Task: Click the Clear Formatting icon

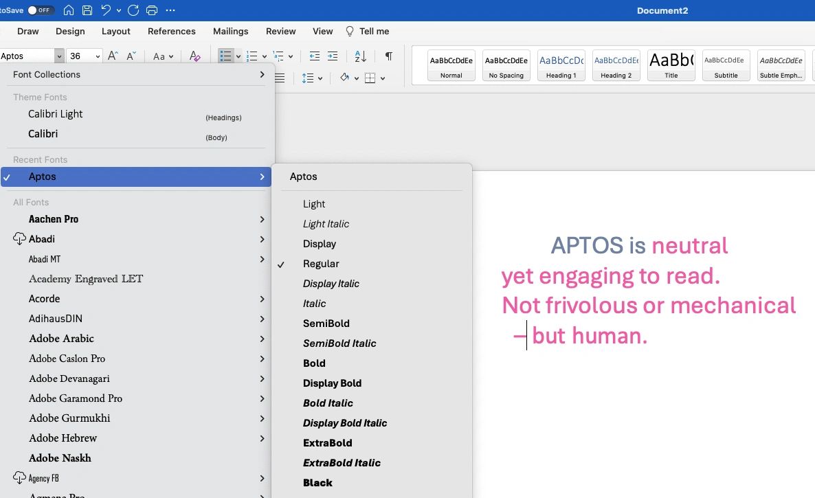Action: [x=194, y=56]
